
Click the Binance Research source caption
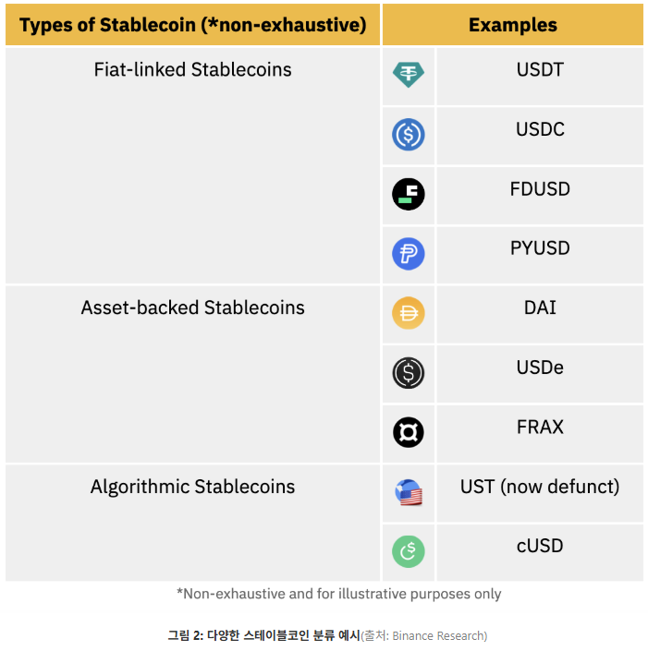click(424, 635)
